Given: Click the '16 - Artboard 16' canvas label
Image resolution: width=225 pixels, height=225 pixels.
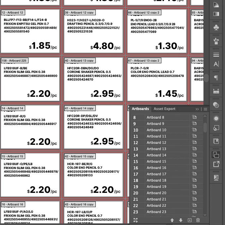Looking at the screenshot, I should [13, 204].
